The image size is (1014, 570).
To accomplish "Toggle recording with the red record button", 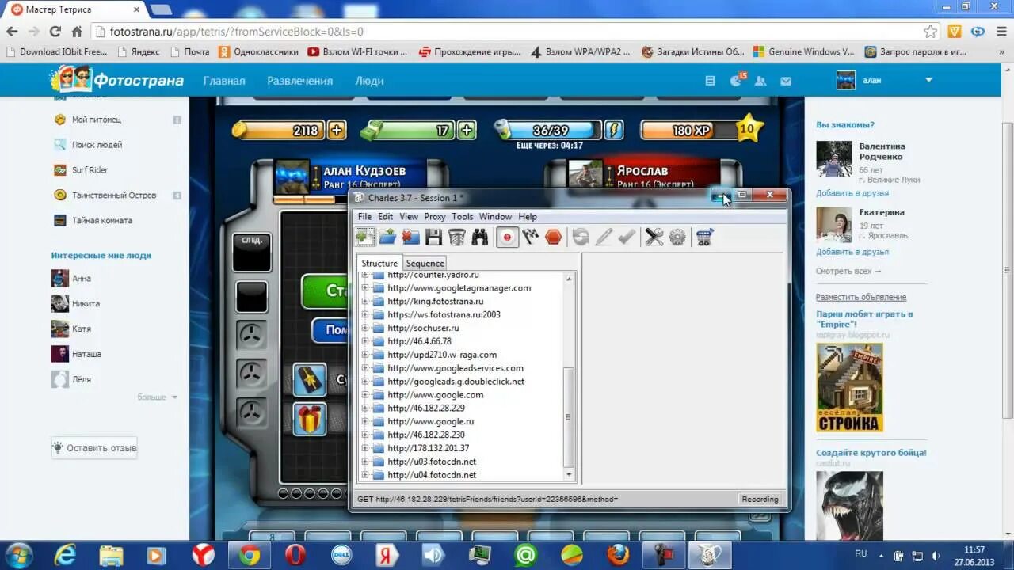I will click(x=507, y=237).
